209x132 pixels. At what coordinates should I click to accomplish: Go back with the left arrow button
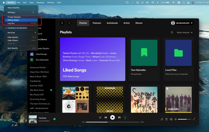pyautogui.click(x=62, y=23)
